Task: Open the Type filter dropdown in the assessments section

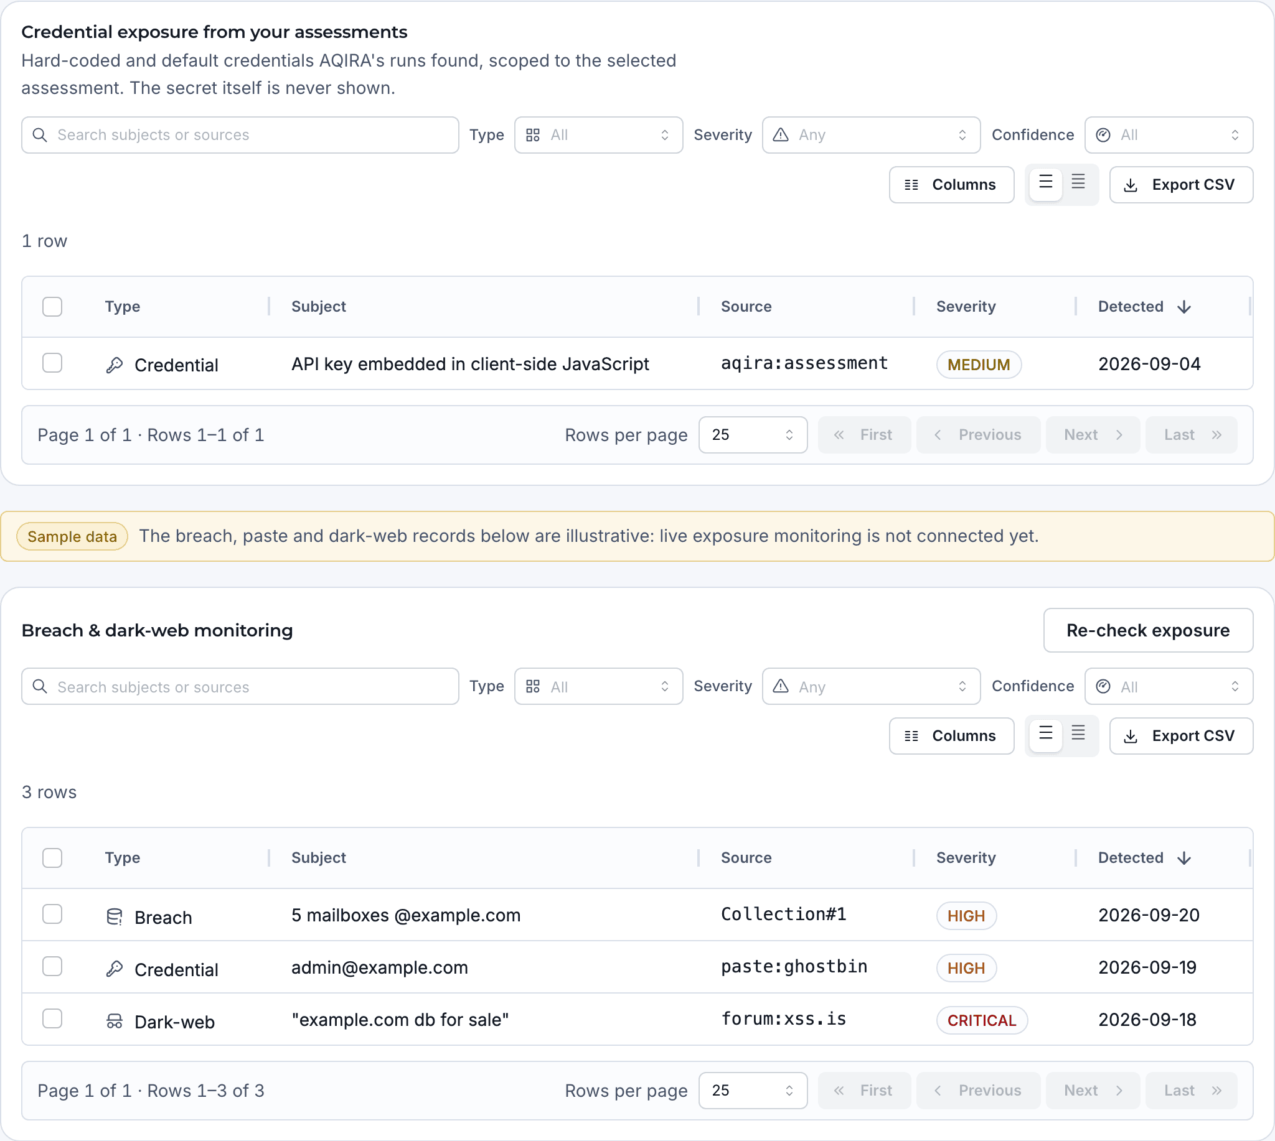Action: pos(599,135)
